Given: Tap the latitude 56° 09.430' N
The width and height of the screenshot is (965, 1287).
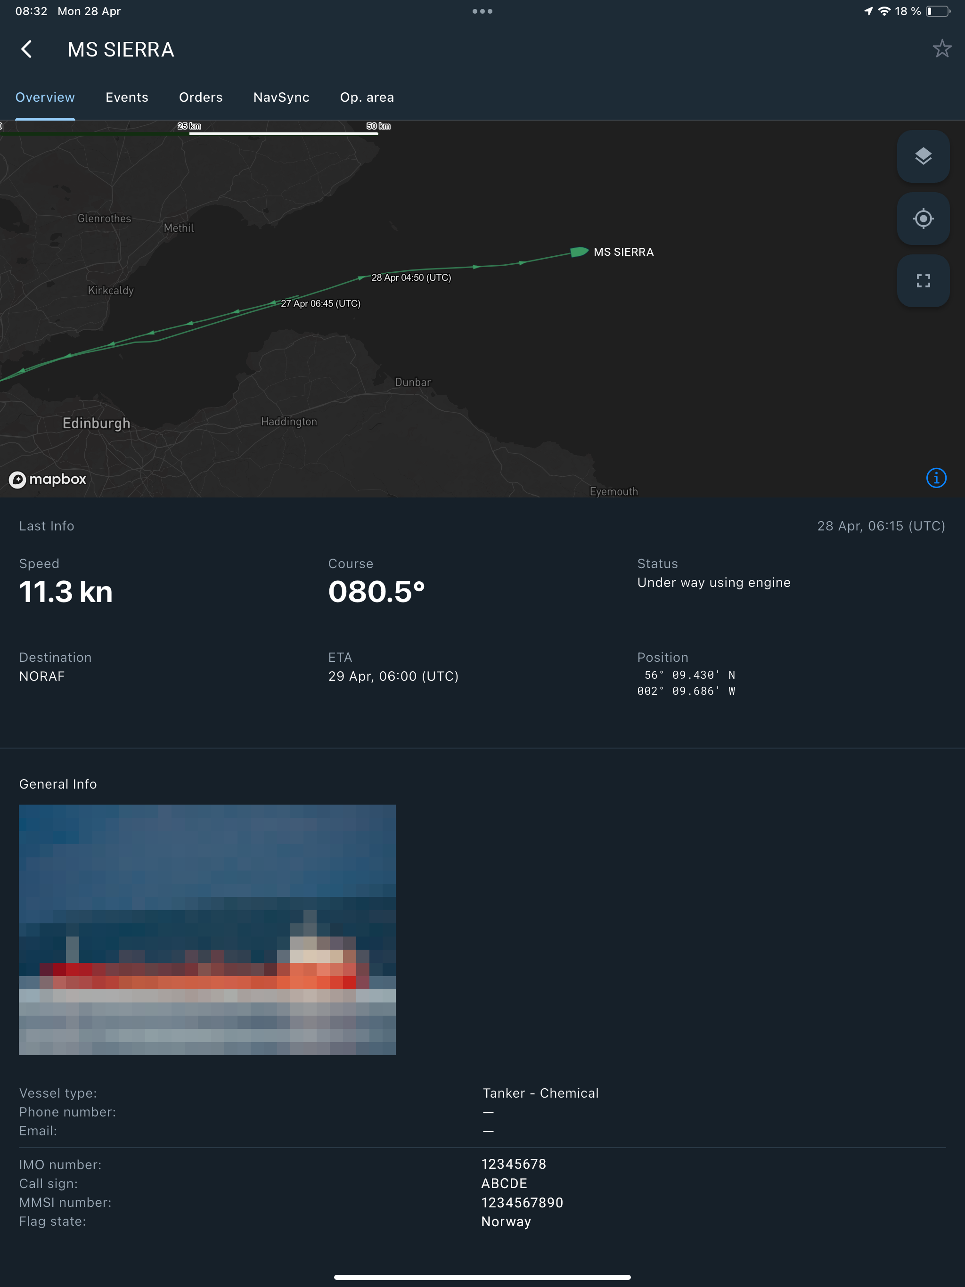Looking at the screenshot, I should click(690, 675).
